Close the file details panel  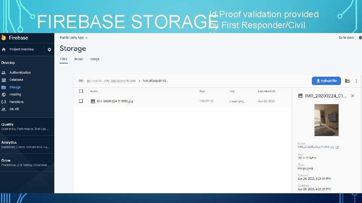click(353, 96)
